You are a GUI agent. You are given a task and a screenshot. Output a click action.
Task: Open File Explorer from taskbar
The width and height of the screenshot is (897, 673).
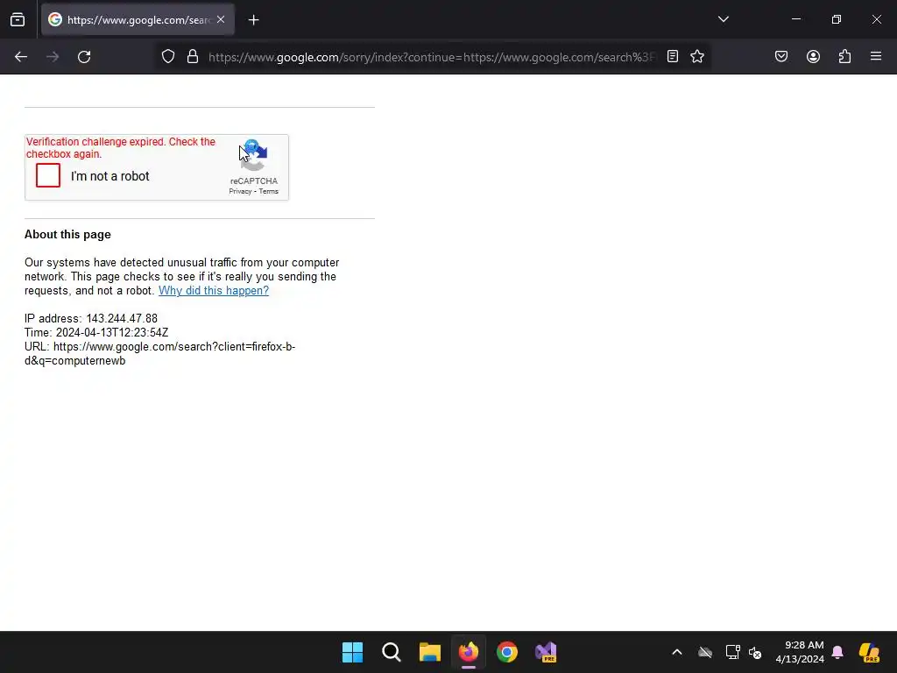[429, 652]
